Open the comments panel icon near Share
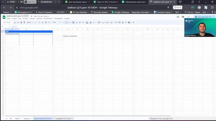Viewport: 216px width, 121px height. [x=183, y=17]
